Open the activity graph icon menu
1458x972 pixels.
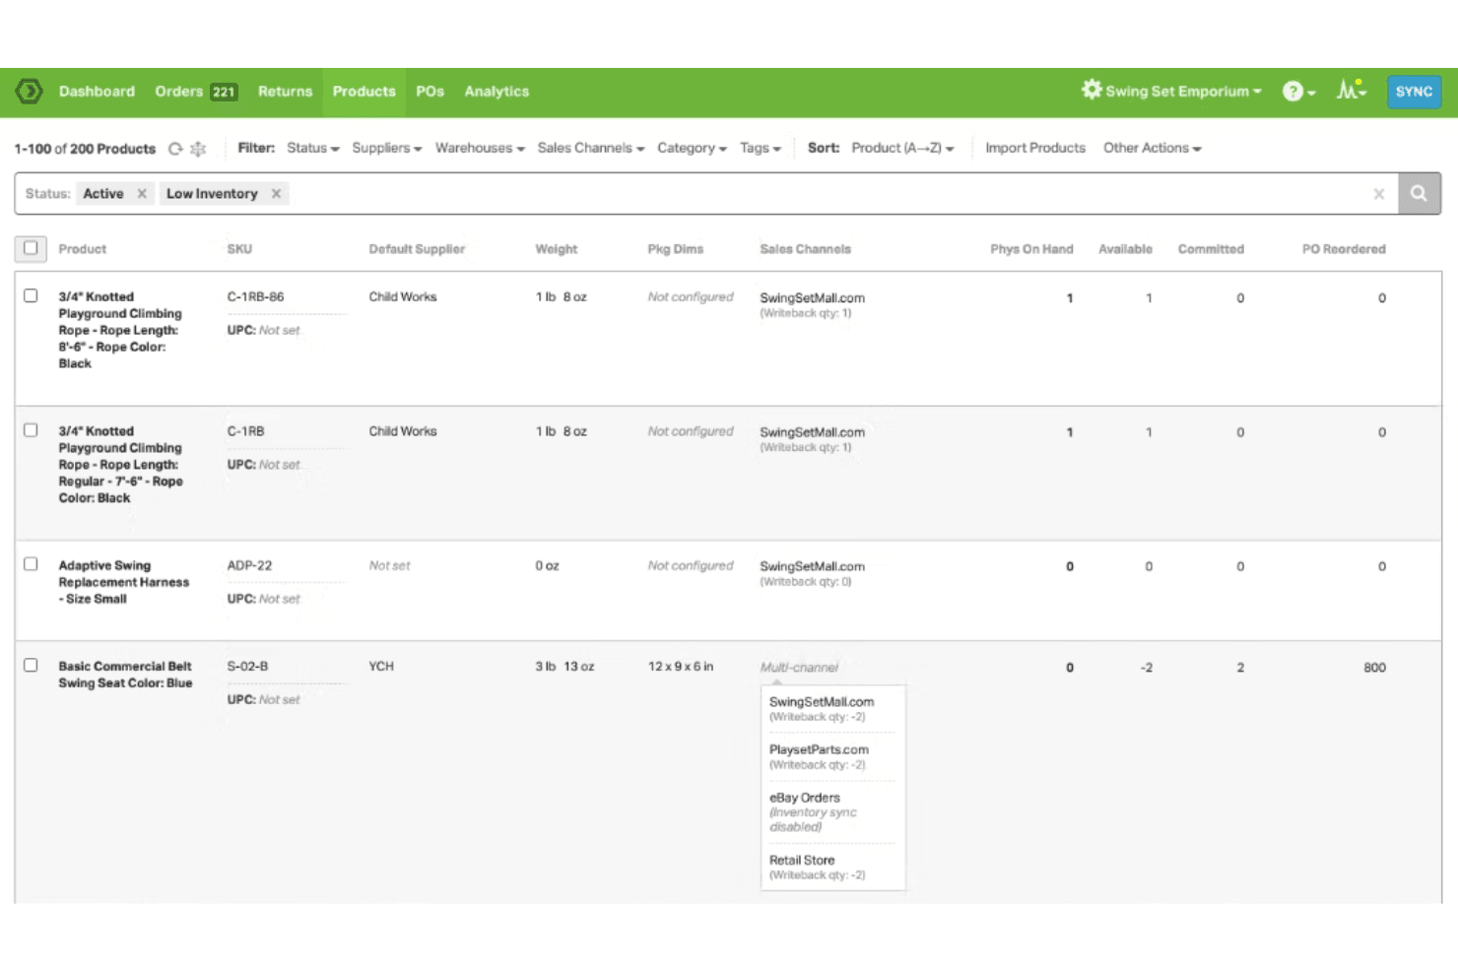[1351, 90]
